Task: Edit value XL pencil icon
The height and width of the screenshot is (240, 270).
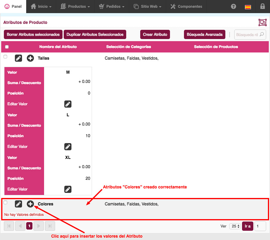Action: (x=68, y=189)
